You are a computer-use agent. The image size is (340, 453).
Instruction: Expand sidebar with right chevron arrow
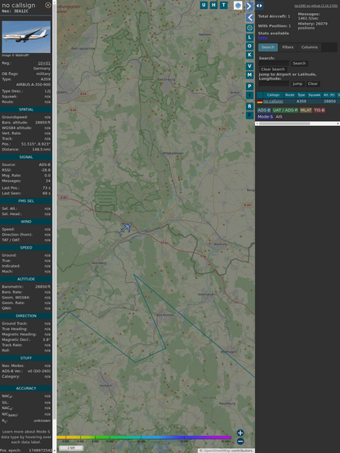[249, 6]
